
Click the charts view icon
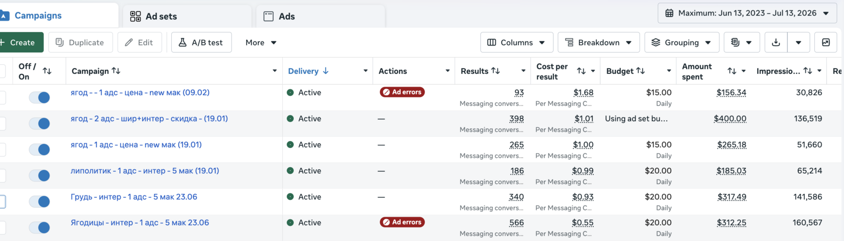pyautogui.click(x=826, y=43)
